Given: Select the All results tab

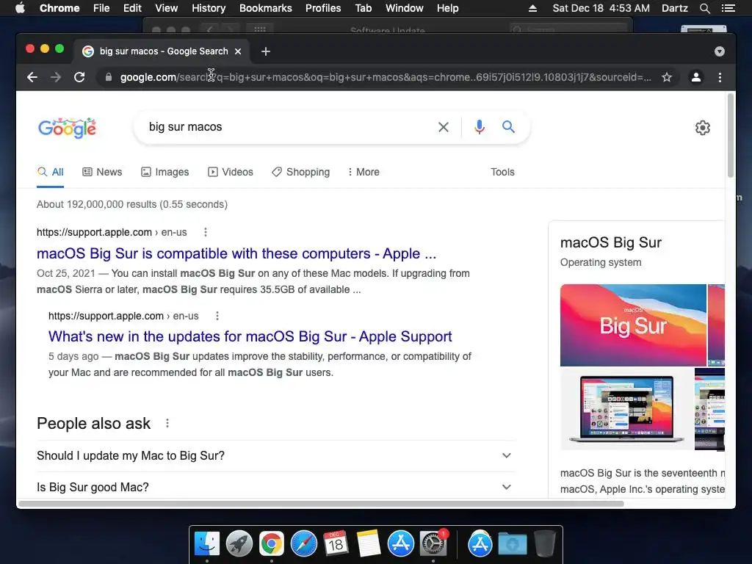Looking at the screenshot, I should click(x=51, y=172).
